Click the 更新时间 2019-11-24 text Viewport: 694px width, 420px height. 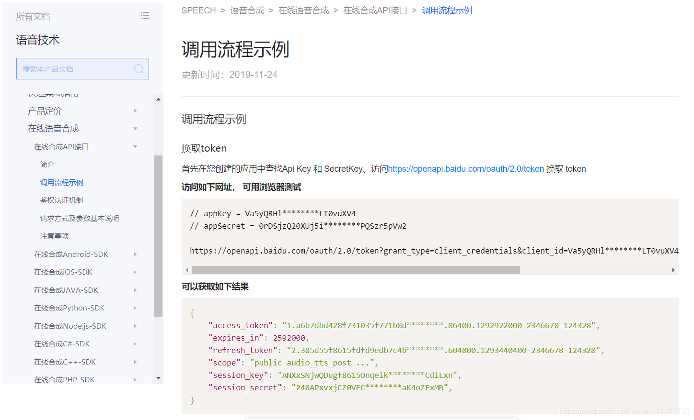point(229,75)
